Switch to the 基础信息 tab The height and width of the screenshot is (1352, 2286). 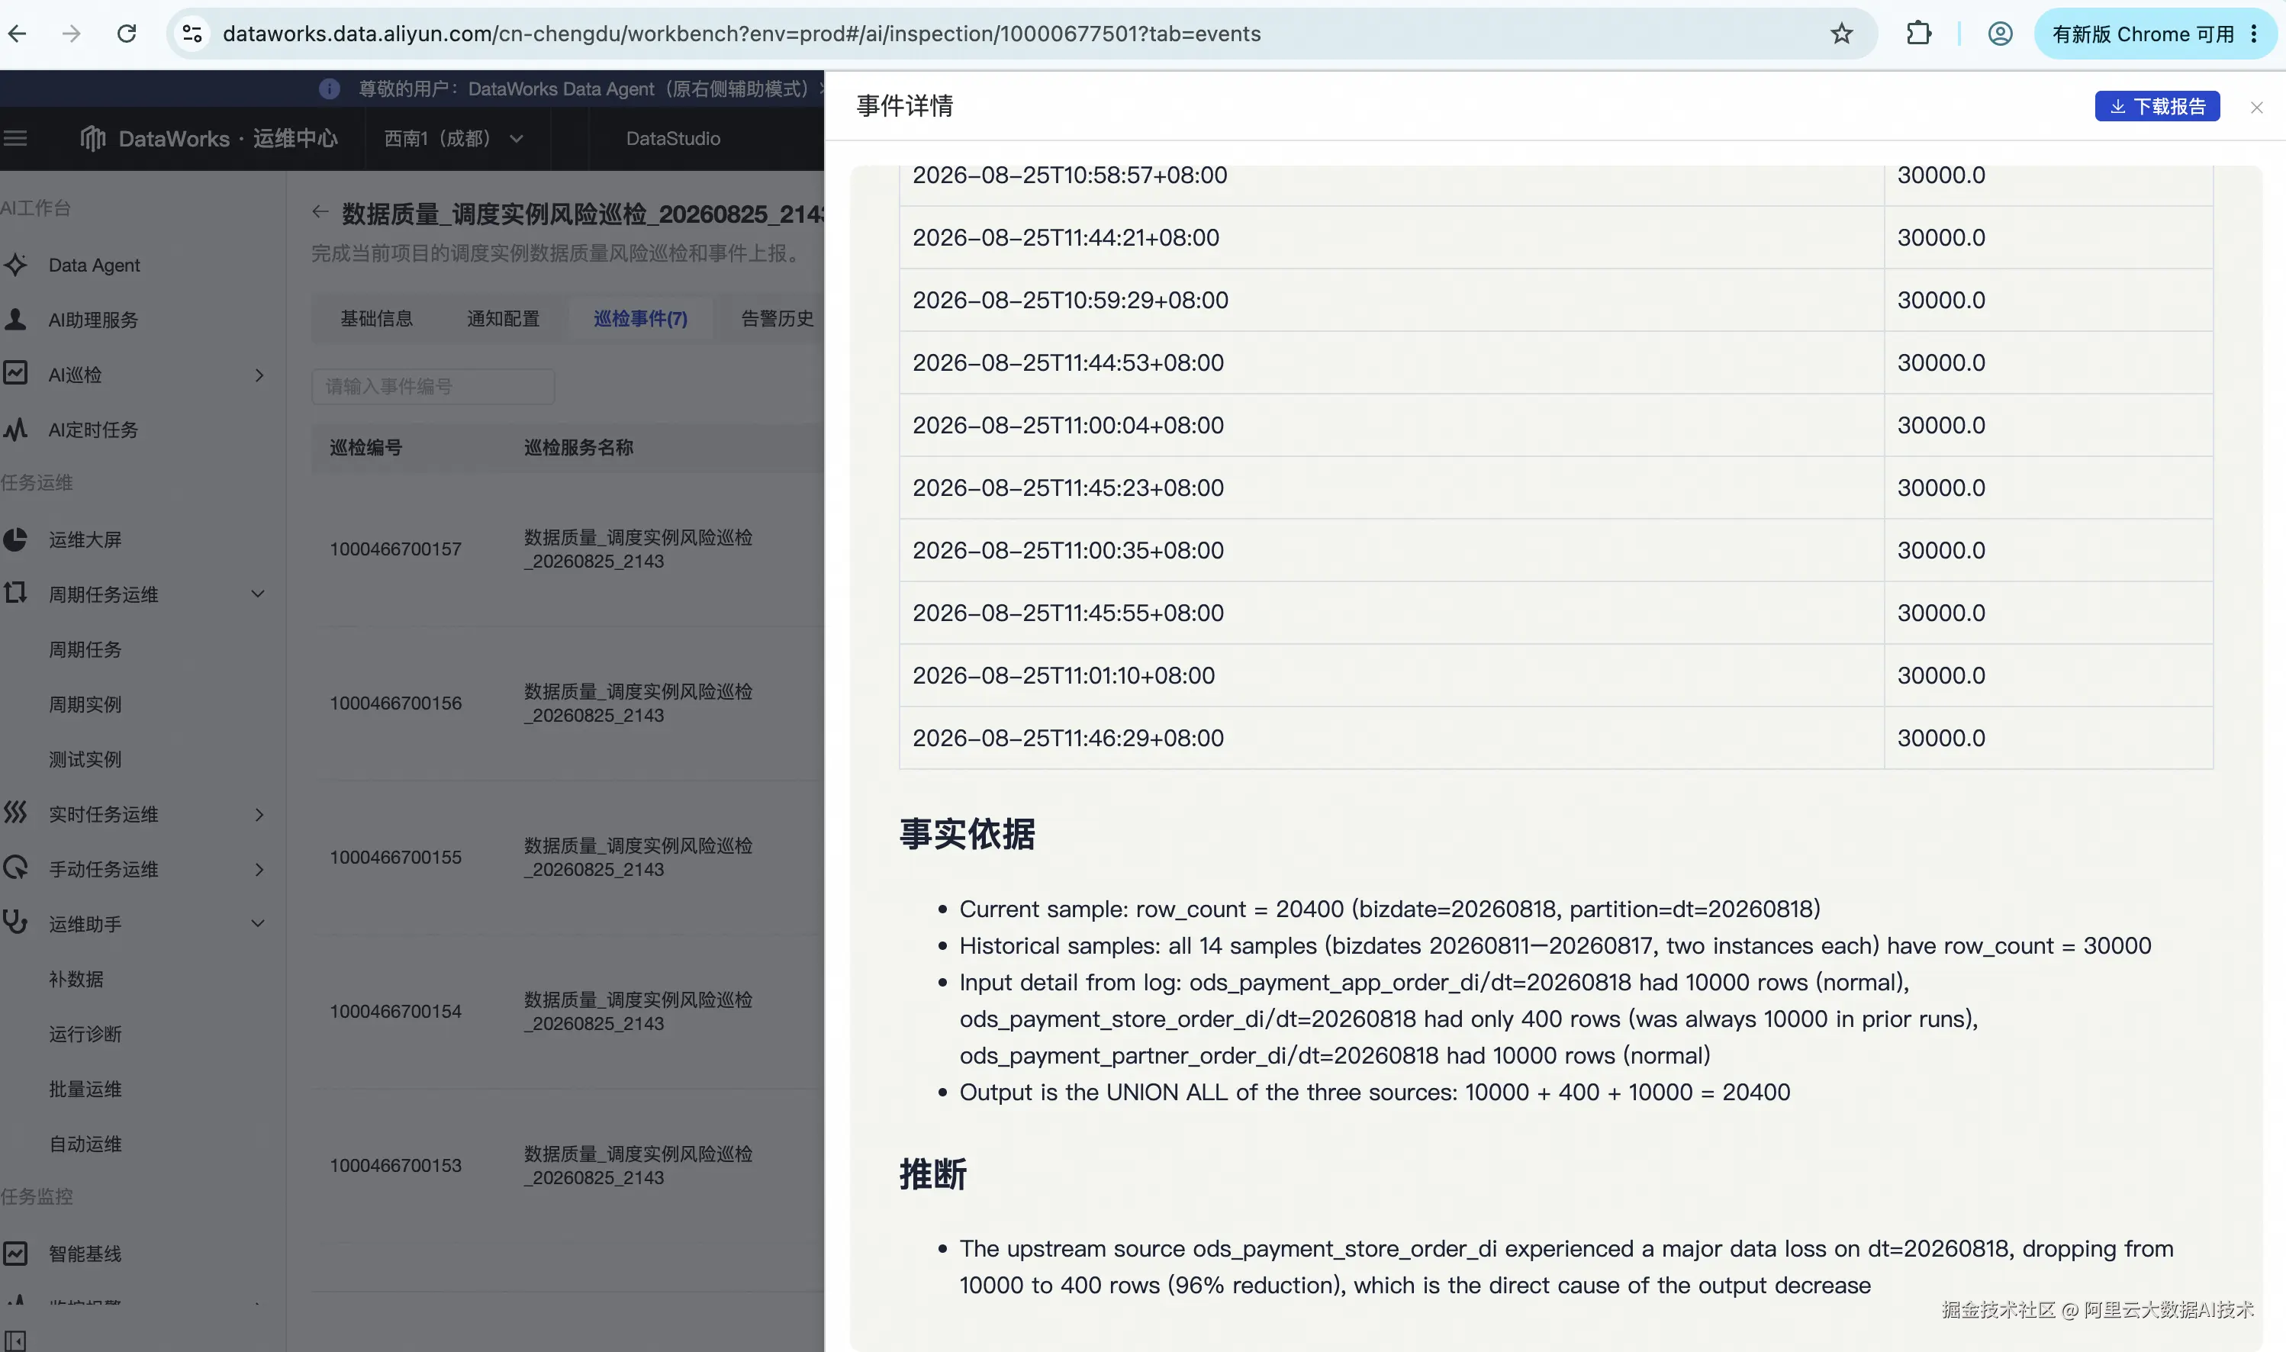point(376,318)
